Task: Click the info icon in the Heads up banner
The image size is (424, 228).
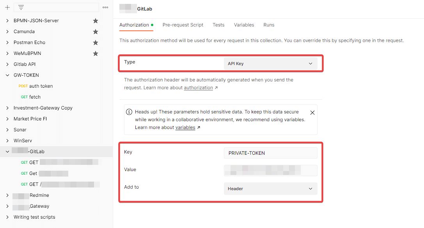Action: (129, 111)
